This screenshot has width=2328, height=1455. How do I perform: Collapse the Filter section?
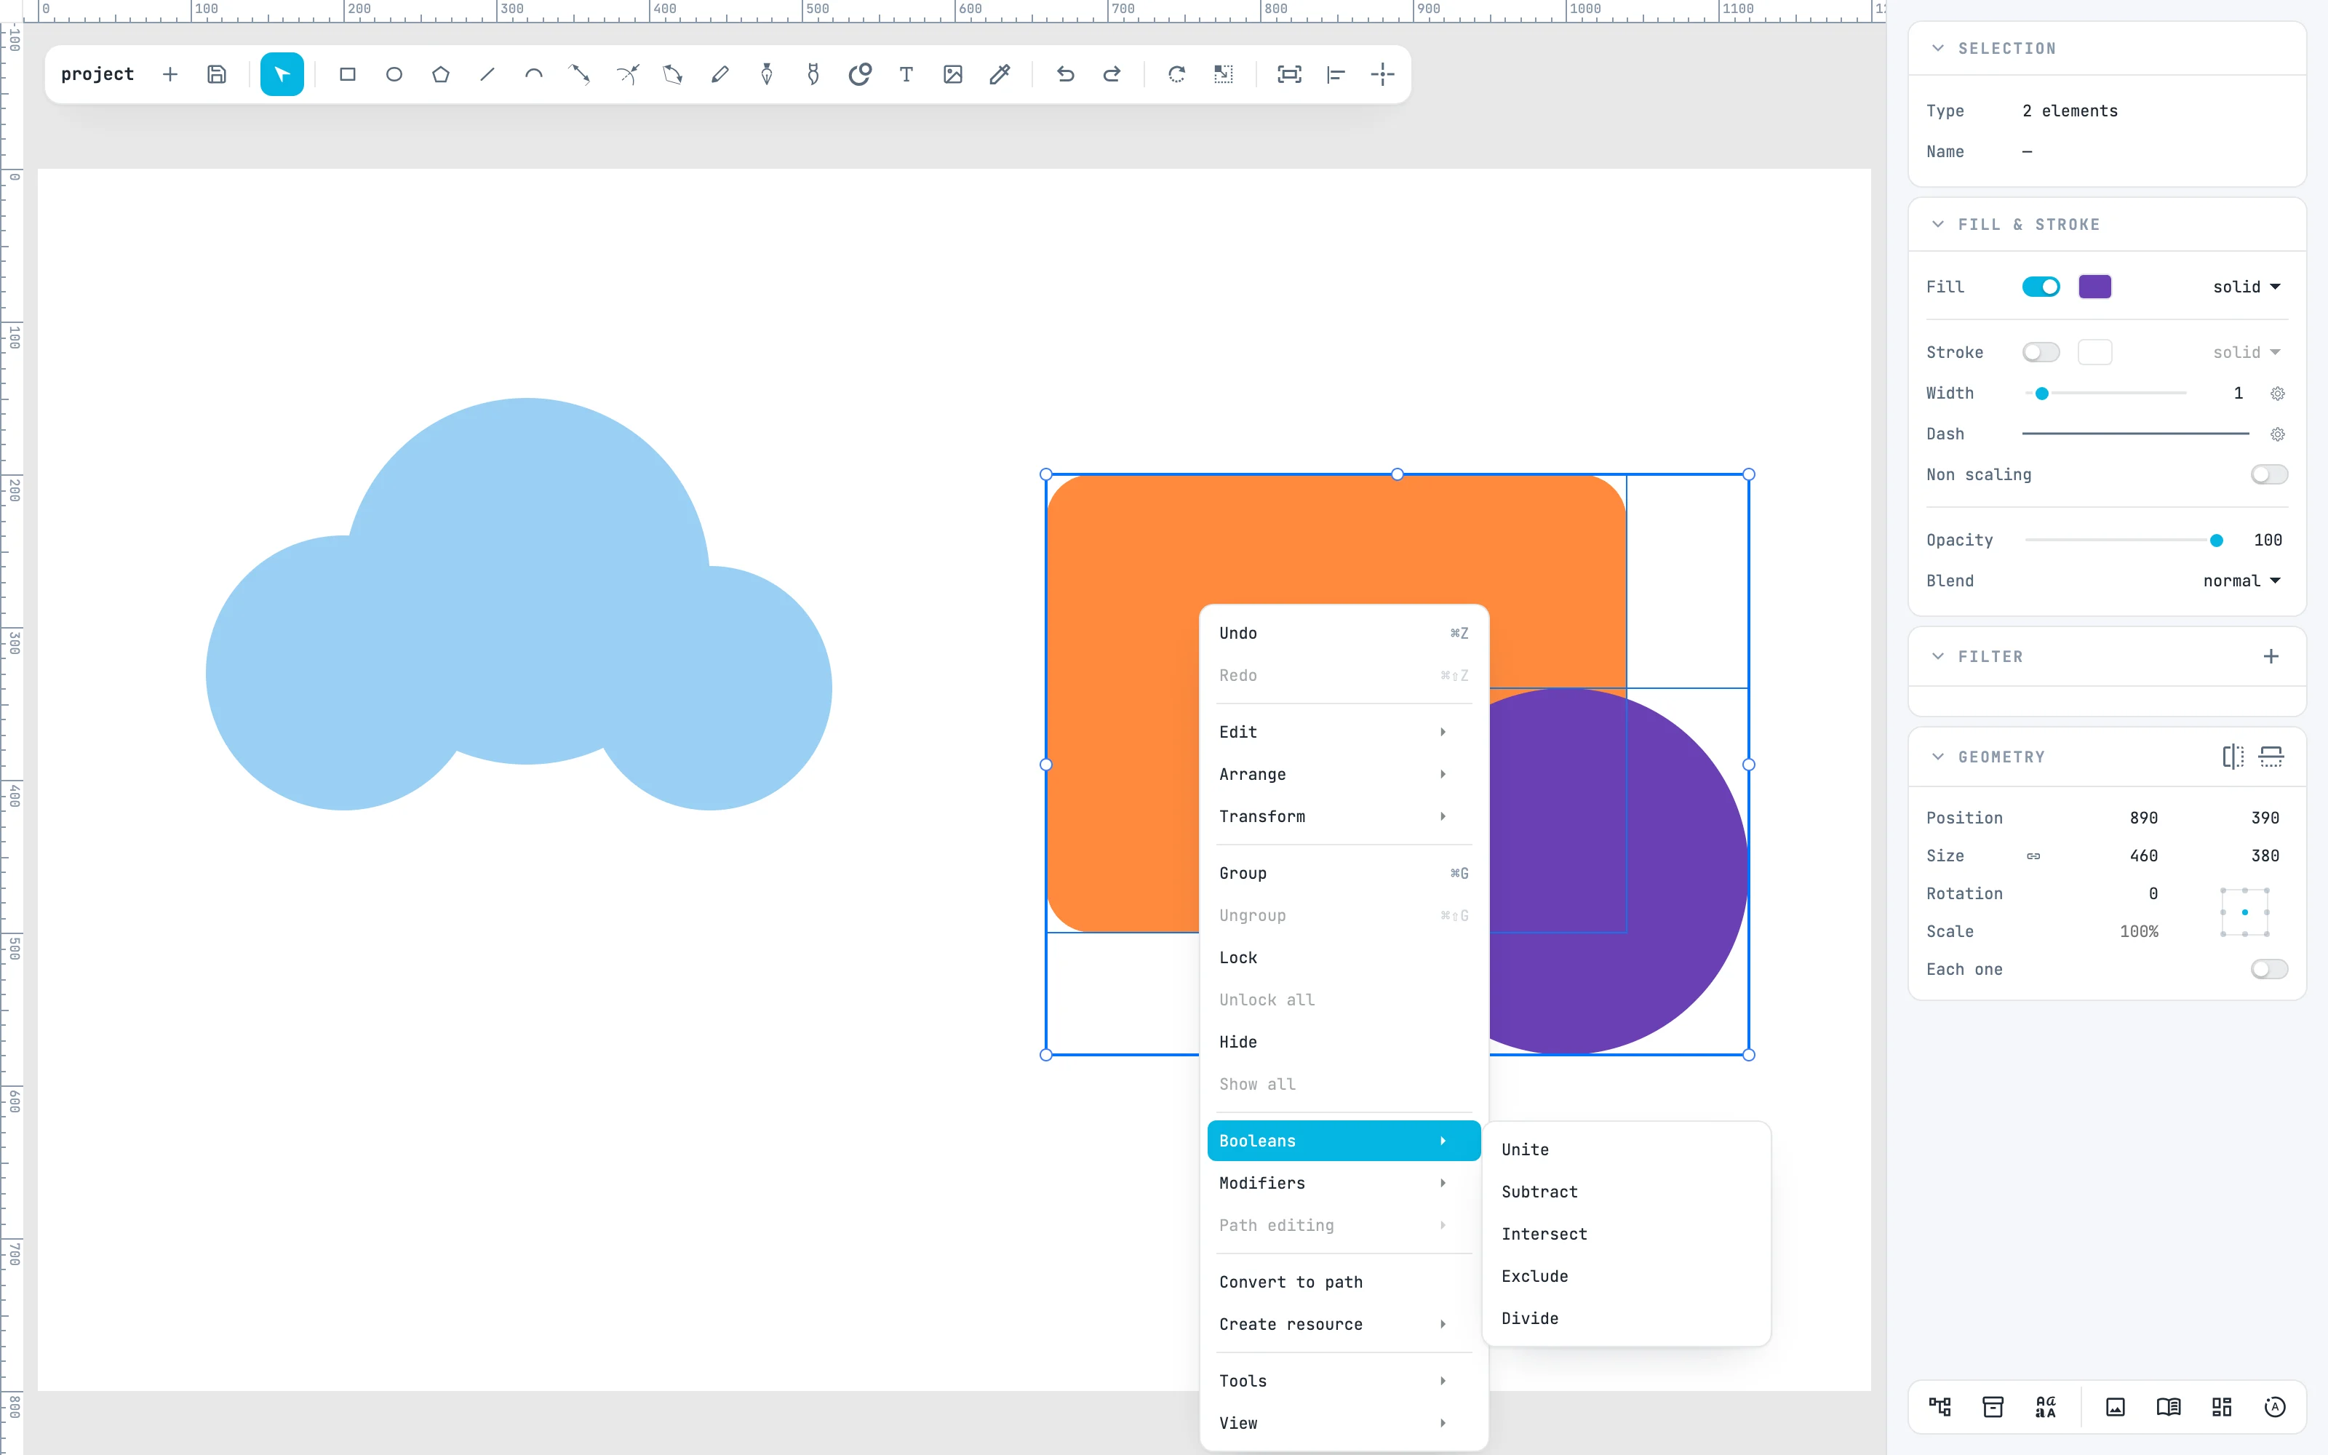(1937, 656)
